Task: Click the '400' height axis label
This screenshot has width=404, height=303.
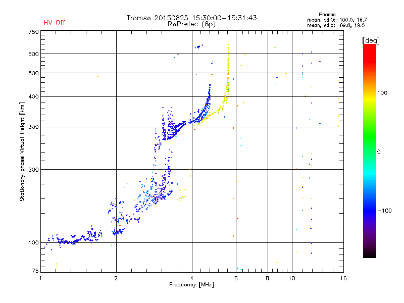Action: tap(33, 96)
